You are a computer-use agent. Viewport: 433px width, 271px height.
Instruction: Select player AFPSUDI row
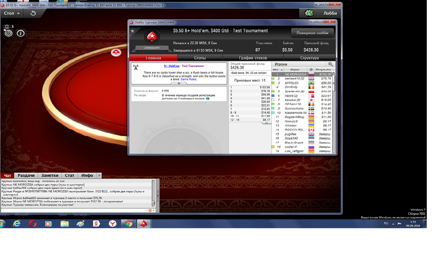click(302, 83)
